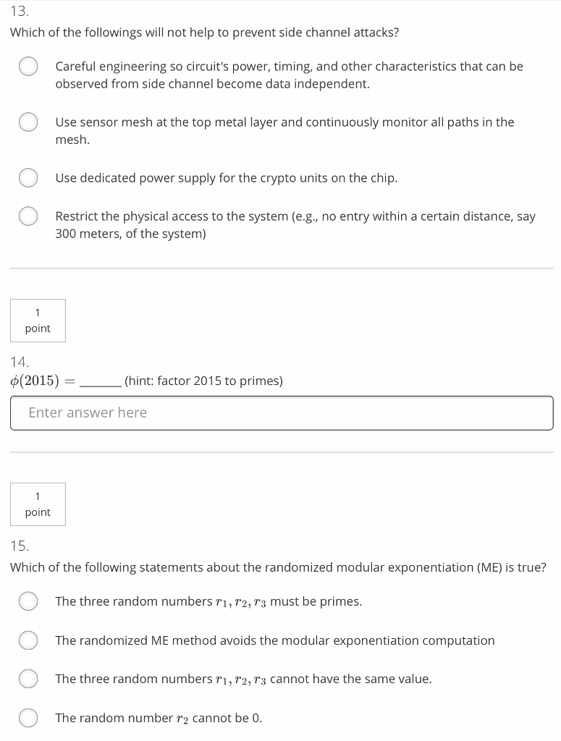Click the question number 14 label
This screenshot has width=561, height=741.
20,361
